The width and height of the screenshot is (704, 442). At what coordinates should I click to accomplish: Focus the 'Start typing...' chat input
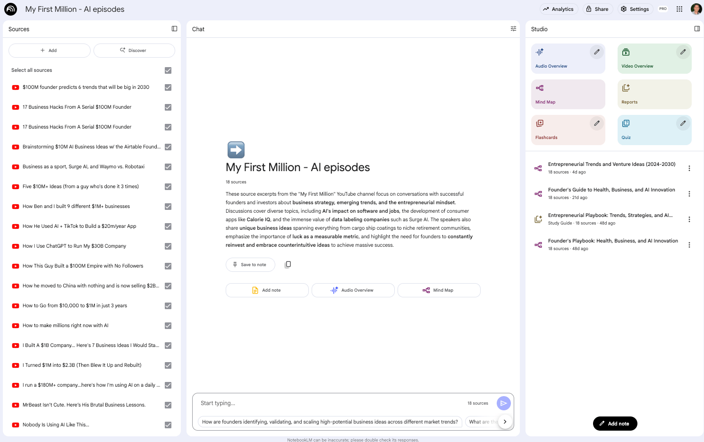coord(331,403)
